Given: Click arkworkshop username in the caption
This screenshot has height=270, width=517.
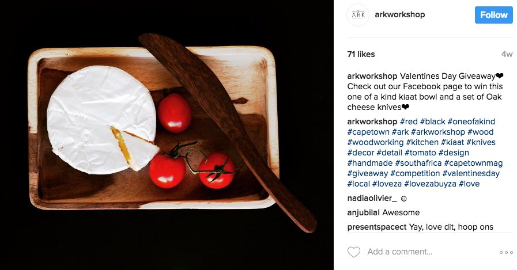Looking at the screenshot, I should pos(372,76).
